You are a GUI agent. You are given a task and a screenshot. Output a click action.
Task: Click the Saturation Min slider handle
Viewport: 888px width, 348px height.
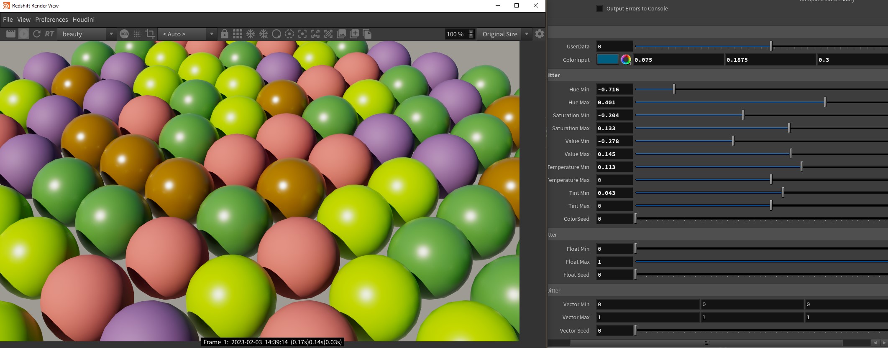(743, 115)
